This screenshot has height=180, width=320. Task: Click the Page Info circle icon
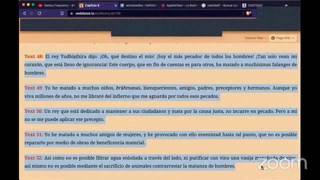[x=273, y=38]
